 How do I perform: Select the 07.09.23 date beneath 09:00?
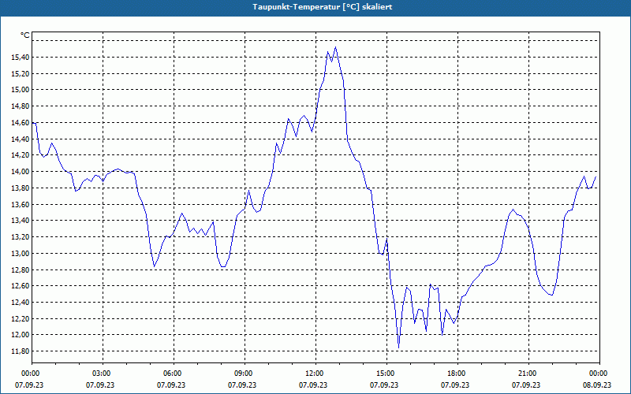[x=242, y=385]
